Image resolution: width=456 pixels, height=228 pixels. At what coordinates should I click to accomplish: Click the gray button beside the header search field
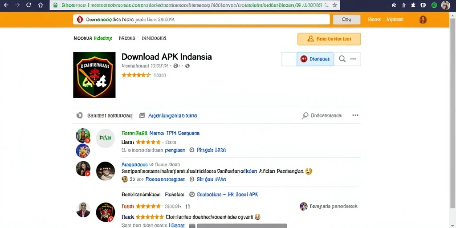346,20
